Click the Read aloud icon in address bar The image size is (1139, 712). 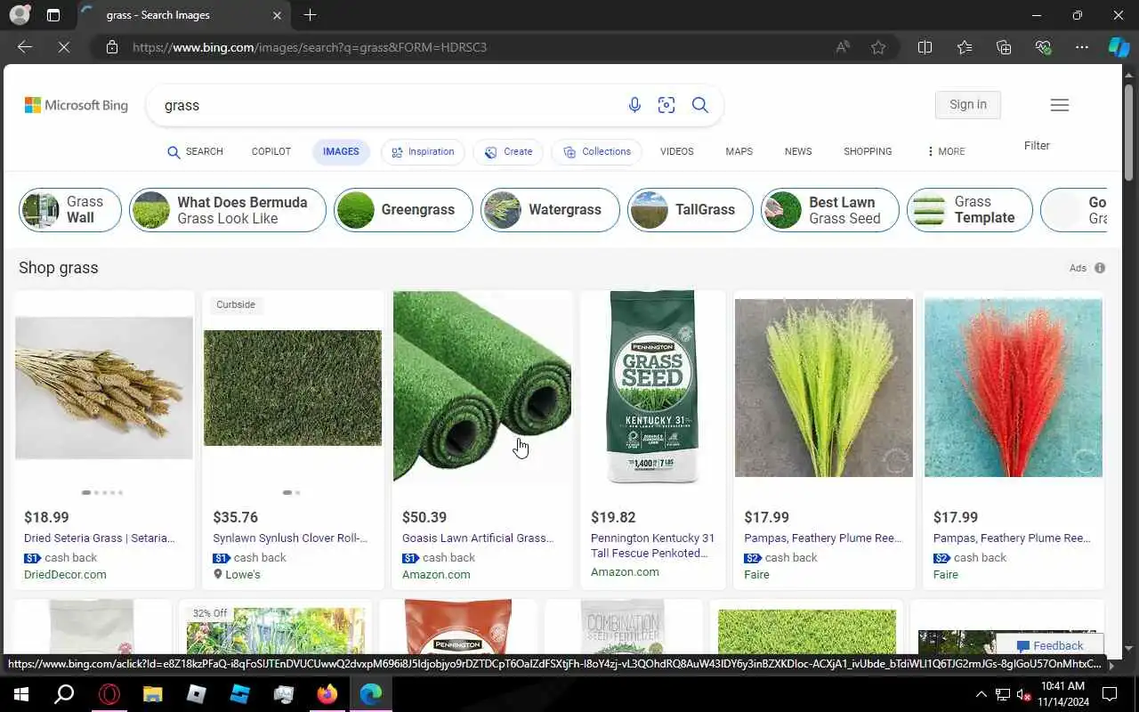pyautogui.click(x=842, y=47)
